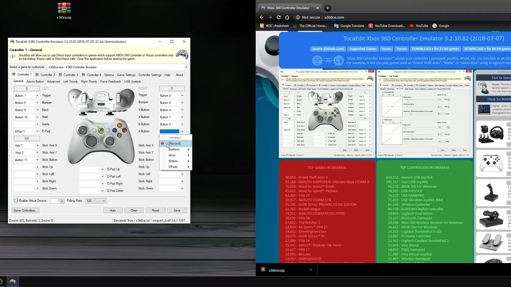Viewport: 511px width, 287px height.
Task: Switch to Advanced sub-tab
Action: coord(53,81)
